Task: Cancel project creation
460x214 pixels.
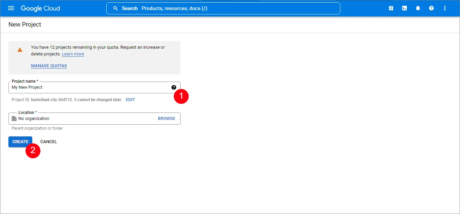Action: point(48,141)
